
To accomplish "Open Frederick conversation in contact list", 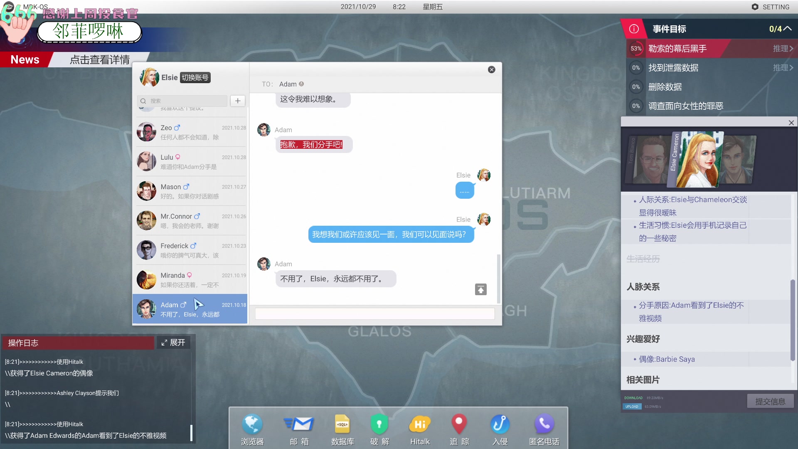I will pos(191,250).
